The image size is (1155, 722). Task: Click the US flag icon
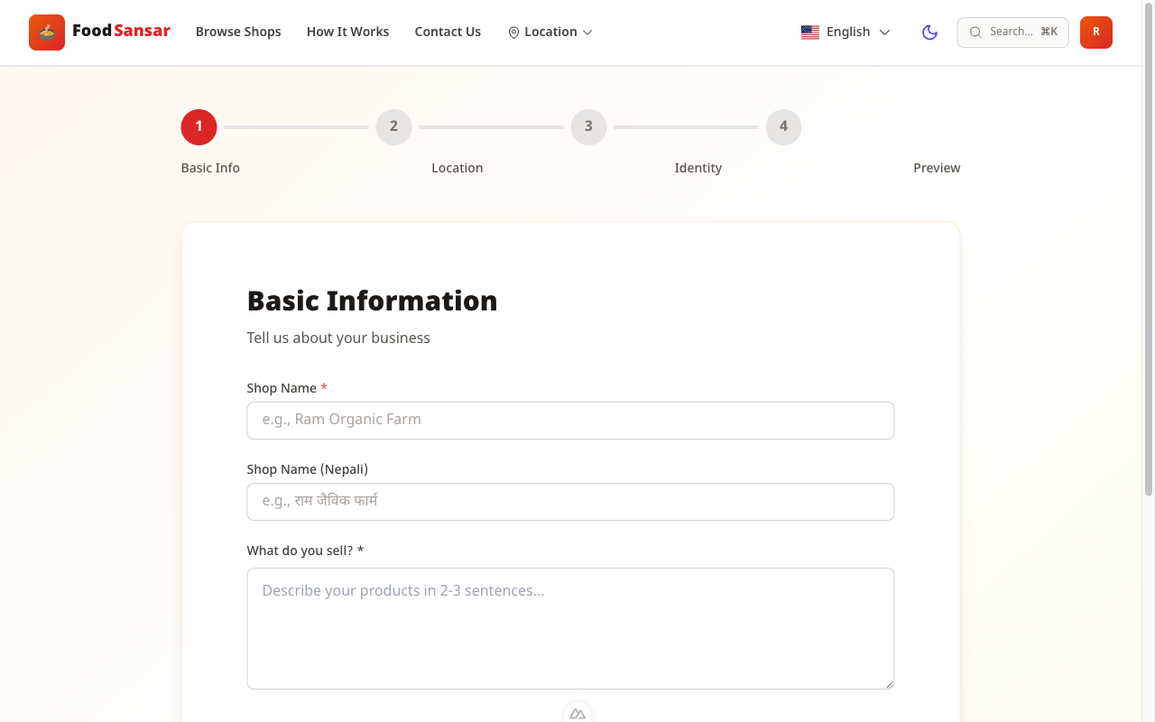coord(810,32)
